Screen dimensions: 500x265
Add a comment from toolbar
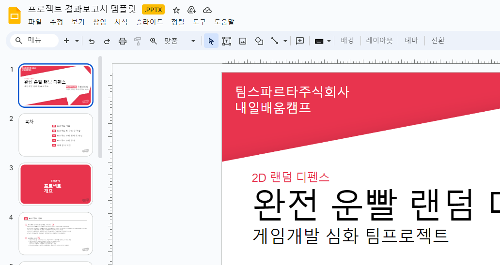click(x=300, y=41)
